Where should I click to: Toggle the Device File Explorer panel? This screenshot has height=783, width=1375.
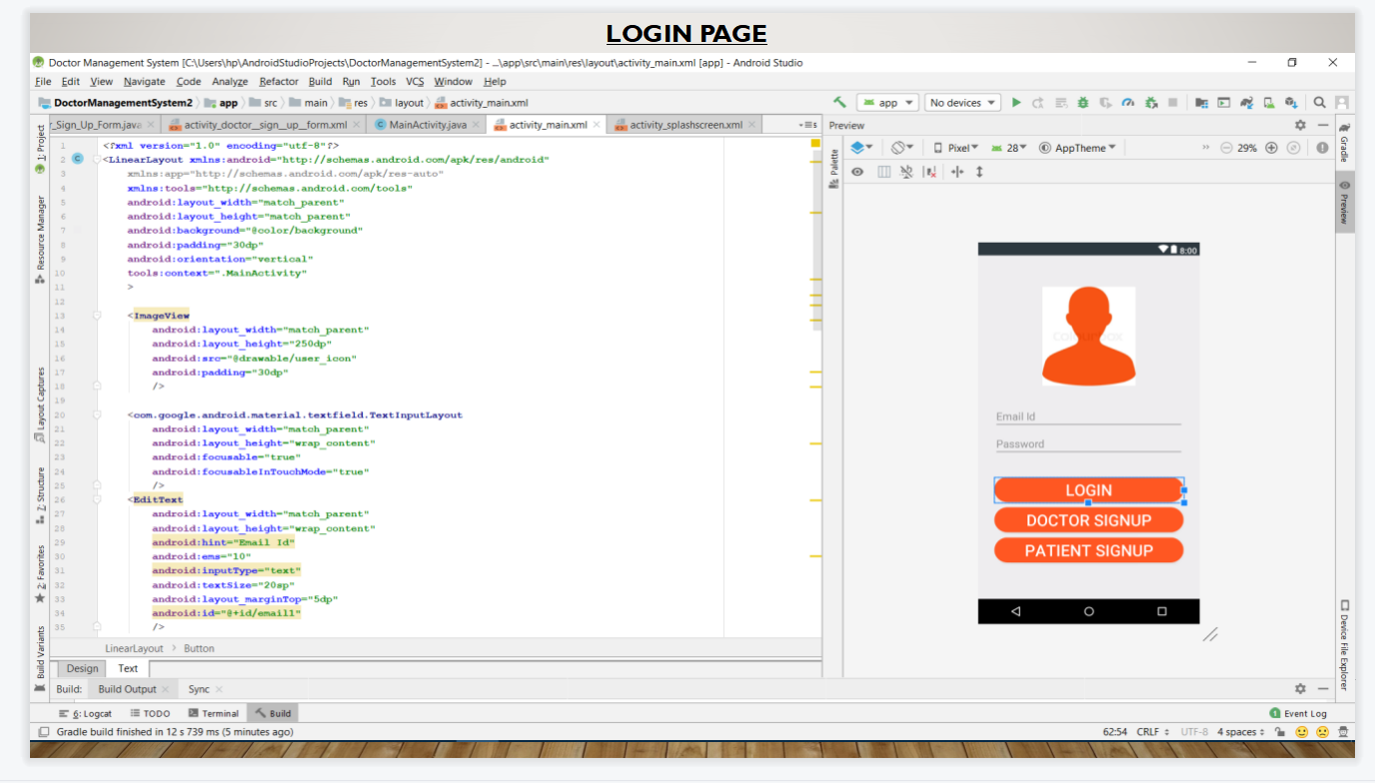pyautogui.click(x=1344, y=645)
